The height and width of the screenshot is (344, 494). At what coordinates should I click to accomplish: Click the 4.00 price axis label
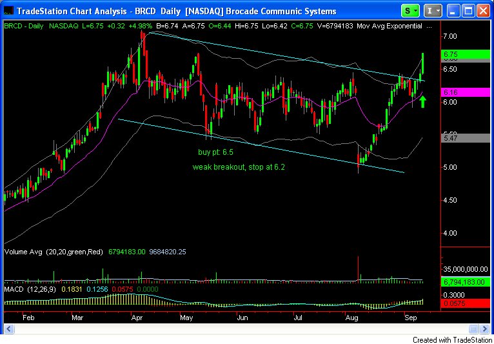[451, 234]
